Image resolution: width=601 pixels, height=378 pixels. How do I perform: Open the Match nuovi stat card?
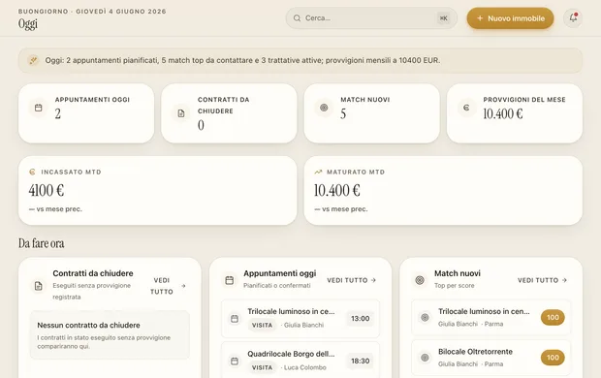tap(372, 113)
